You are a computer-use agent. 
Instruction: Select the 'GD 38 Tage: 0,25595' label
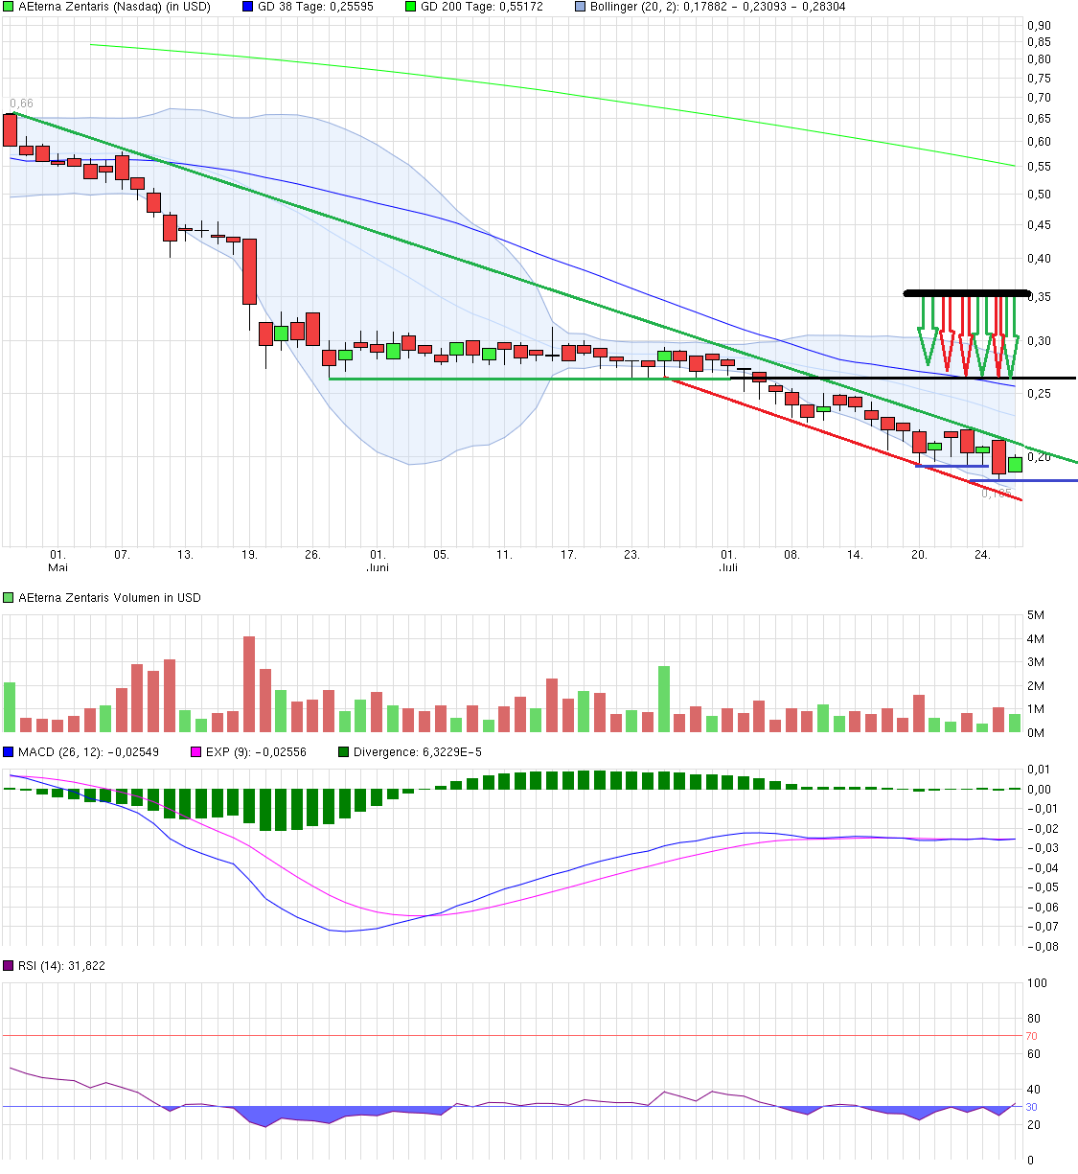[315, 7]
